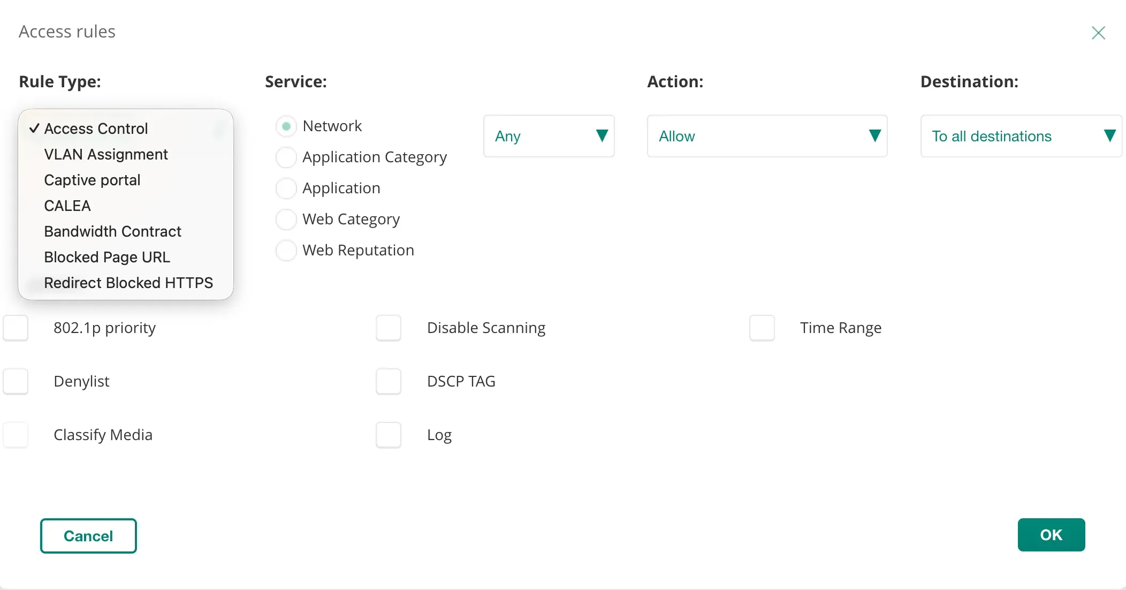Open the Any network service dropdown
1126x590 pixels.
point(549,136)
